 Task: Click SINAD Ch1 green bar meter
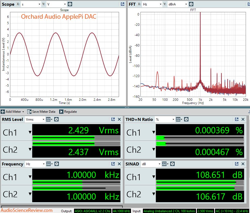click(200, 182)
